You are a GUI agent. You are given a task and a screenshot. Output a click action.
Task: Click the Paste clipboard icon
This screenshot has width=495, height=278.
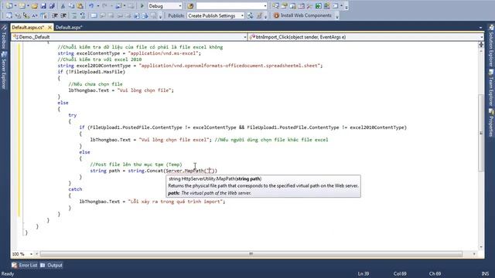tap(80, 6)
